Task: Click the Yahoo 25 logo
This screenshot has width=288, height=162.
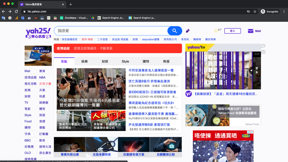Action: (38, 33)
